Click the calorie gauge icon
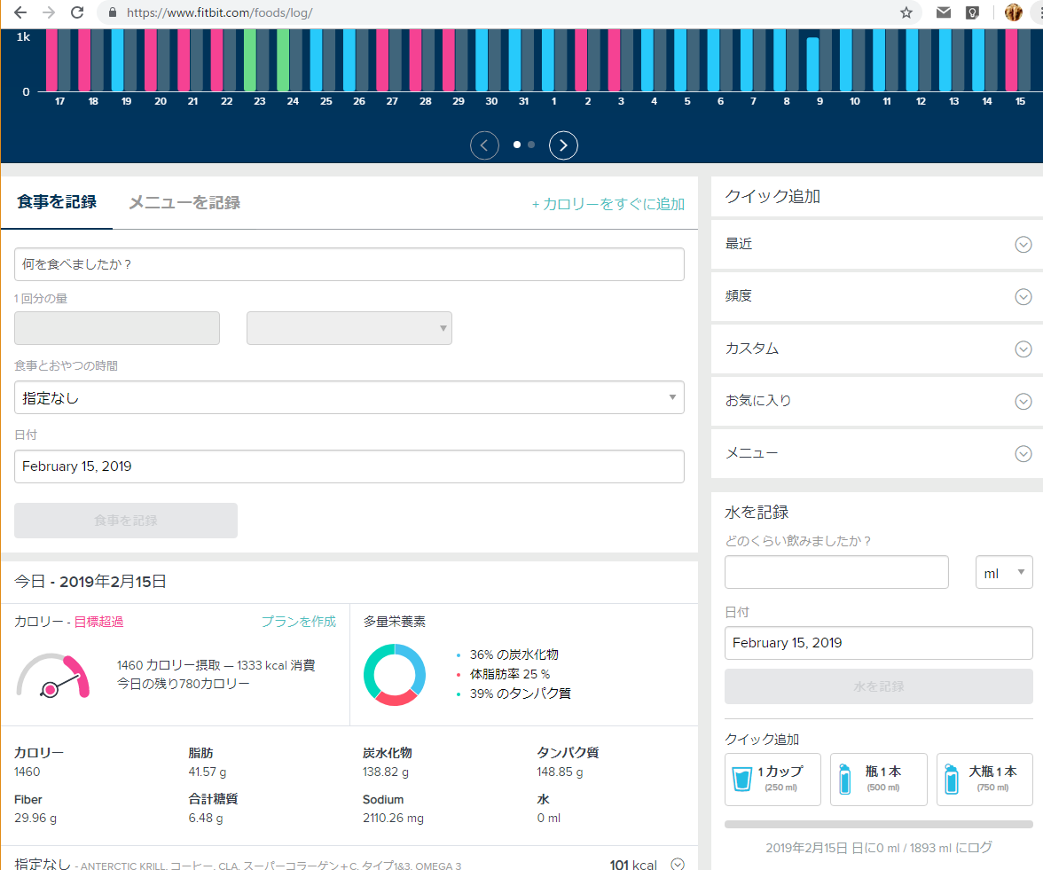 [x=53, y=674]
